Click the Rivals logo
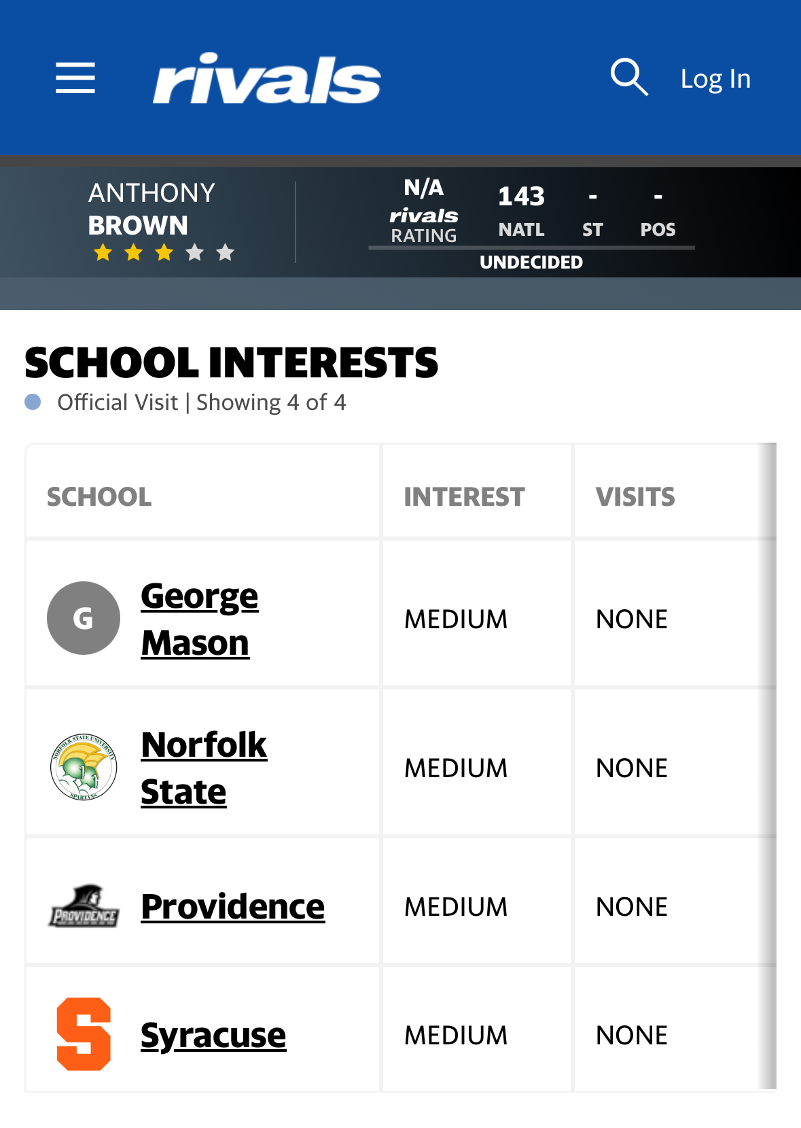The width and height of the screenshot is (801, 1128). tap(266, 78)
